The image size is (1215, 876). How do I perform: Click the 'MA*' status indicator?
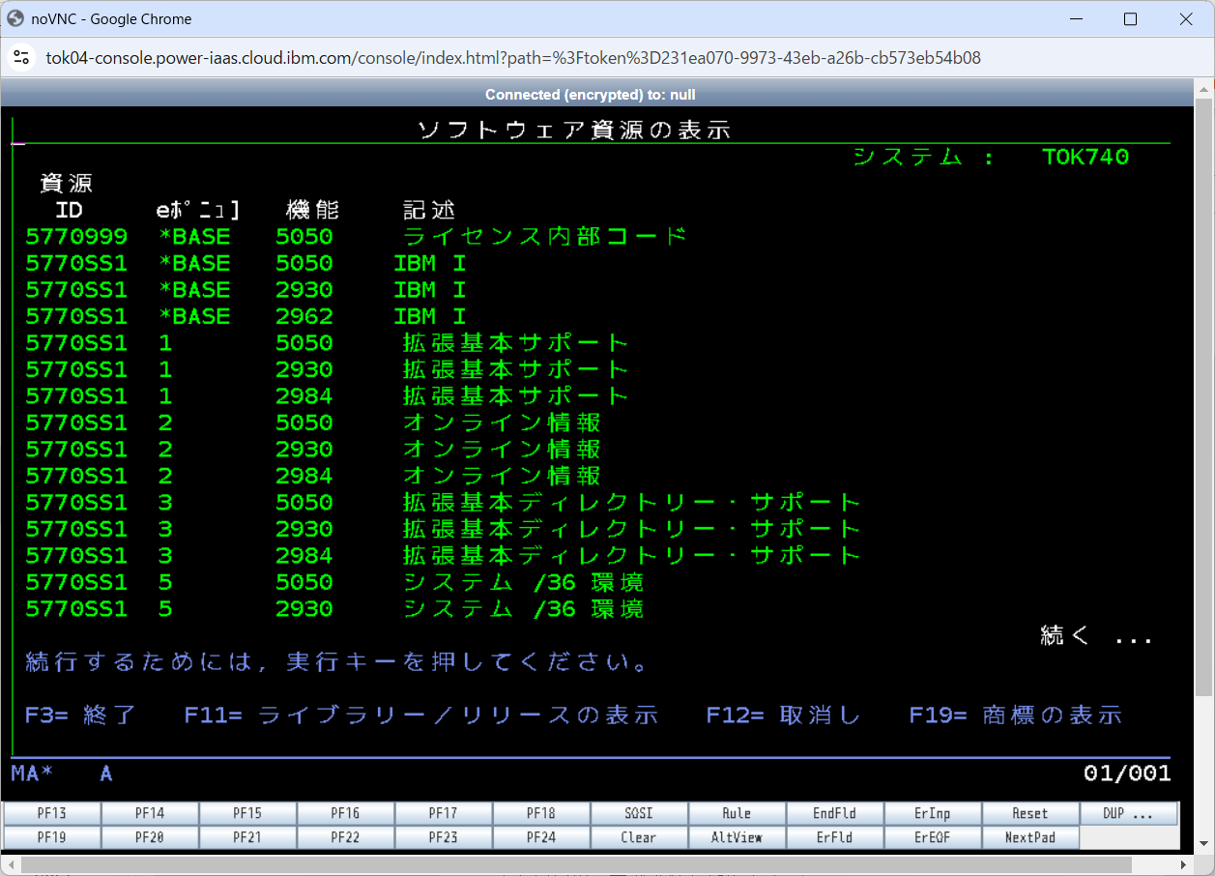pos(32,774)
